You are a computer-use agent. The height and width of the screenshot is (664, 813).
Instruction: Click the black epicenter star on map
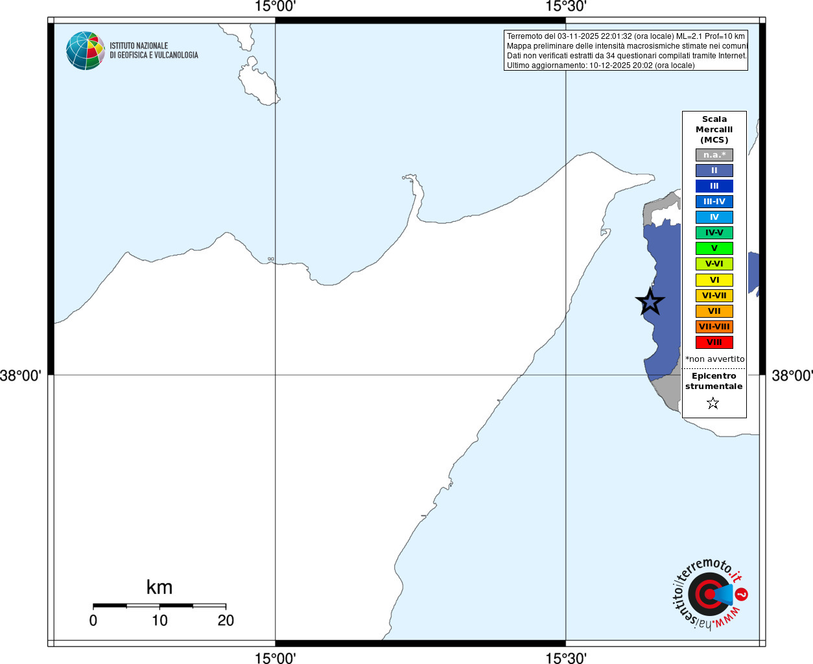(x=650, y=302)
